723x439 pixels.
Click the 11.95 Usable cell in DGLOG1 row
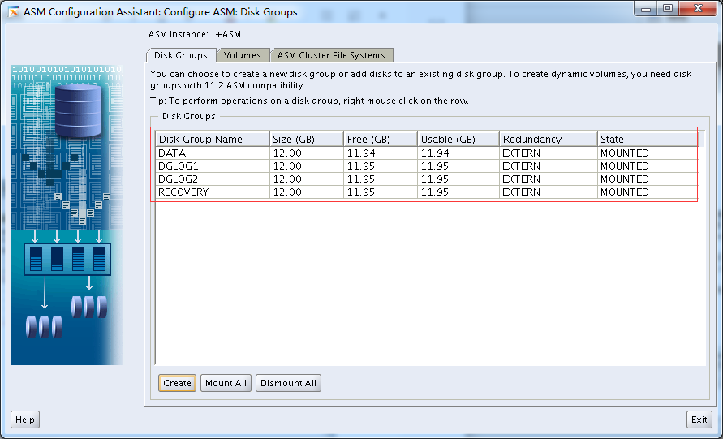[458, 166]
